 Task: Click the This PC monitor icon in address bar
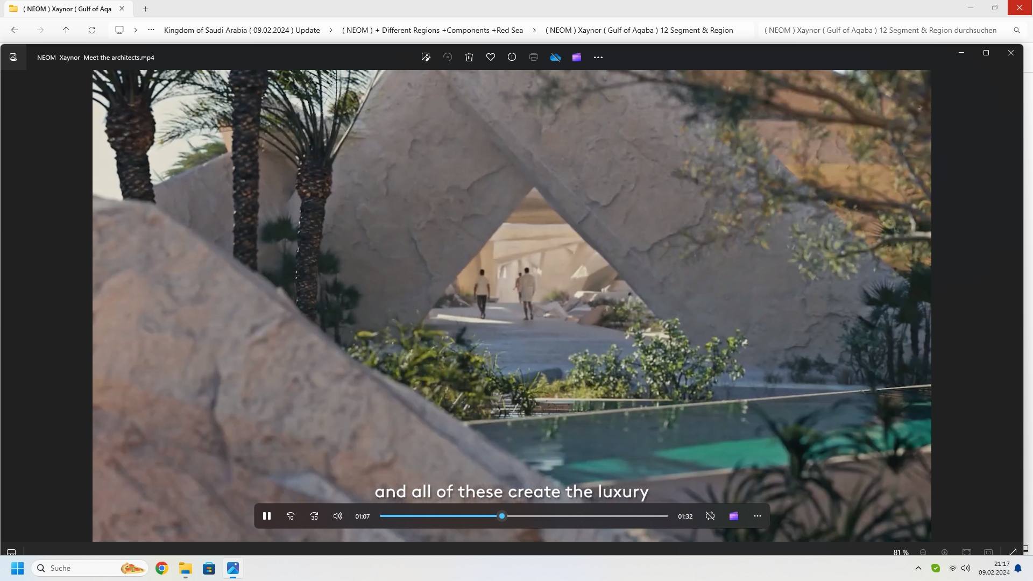pos(119,30)
